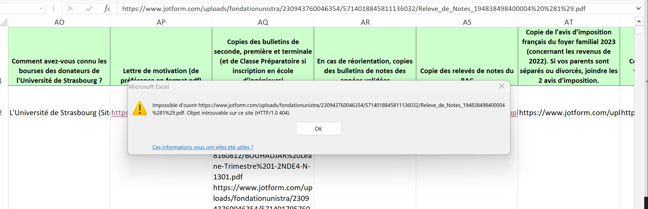
Task: Select column AO header
Action: tap(59, 22)
